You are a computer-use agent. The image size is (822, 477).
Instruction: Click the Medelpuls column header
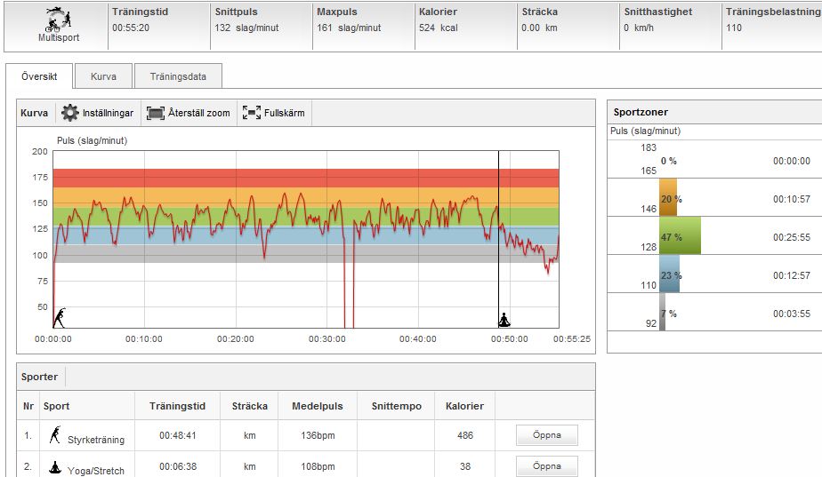tap(317, 406)
